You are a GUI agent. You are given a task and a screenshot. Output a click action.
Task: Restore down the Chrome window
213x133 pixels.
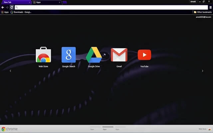click(204, 2)
